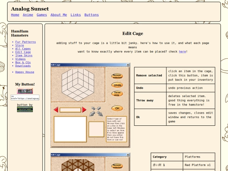Click the 'Category' table header cell
228x171 pixels.
[167, 157]
